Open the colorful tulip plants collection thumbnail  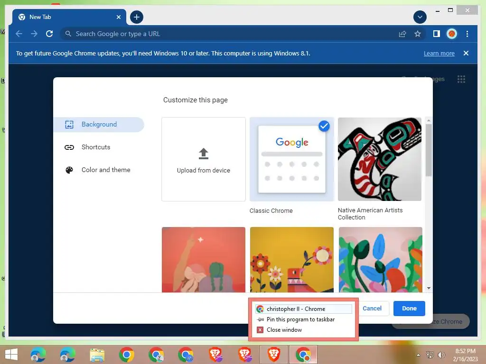coord(380,259)
